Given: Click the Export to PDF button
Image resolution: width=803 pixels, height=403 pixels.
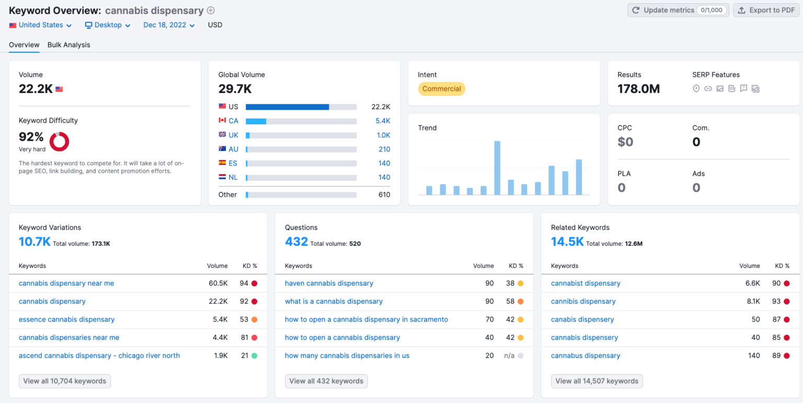Looking at the screenshot, I should tap(766, 10).
